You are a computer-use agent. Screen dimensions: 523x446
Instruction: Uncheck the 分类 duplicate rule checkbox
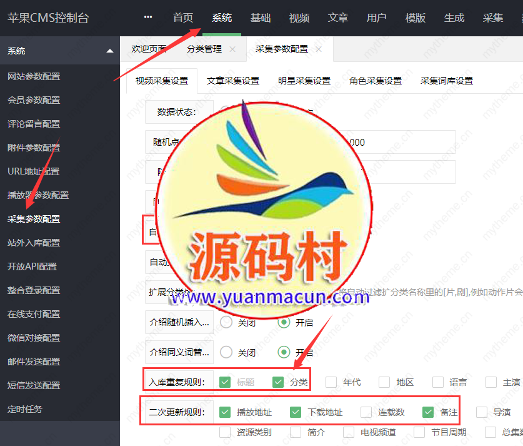(x=278, y=382)
